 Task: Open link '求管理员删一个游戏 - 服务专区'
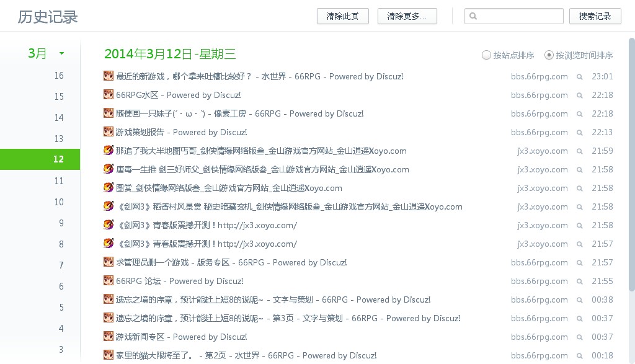[x=231, y=262]
